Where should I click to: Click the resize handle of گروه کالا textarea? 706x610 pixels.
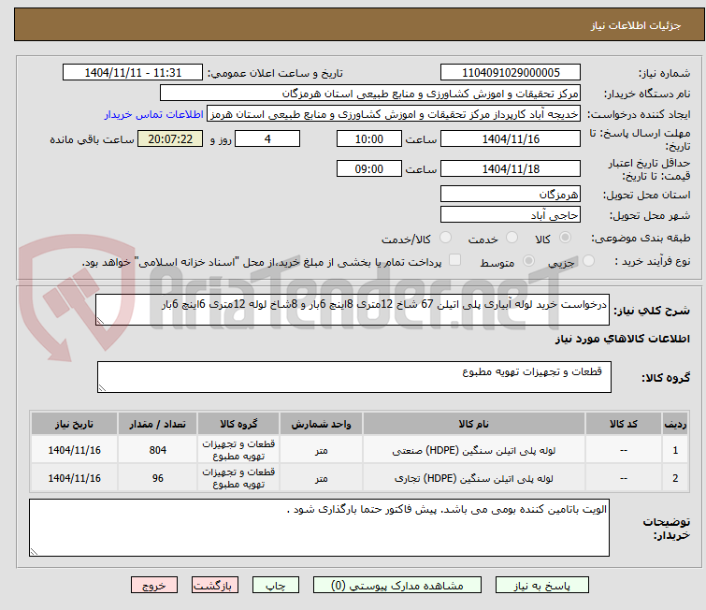102,387
